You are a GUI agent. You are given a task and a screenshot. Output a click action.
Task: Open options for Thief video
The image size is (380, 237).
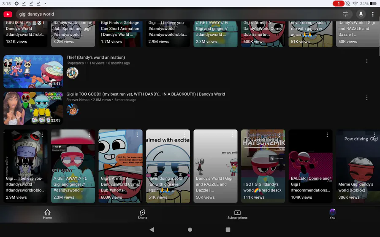click(x=366, y=61)
